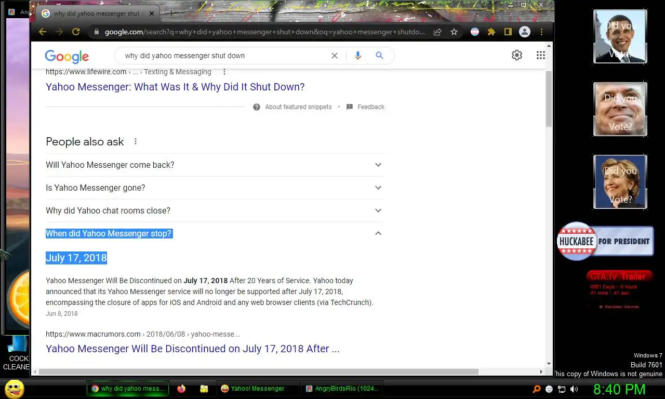Open the Chrome profile avatar
The width and height of the screenshot is (665, 399).
[525, 32]
